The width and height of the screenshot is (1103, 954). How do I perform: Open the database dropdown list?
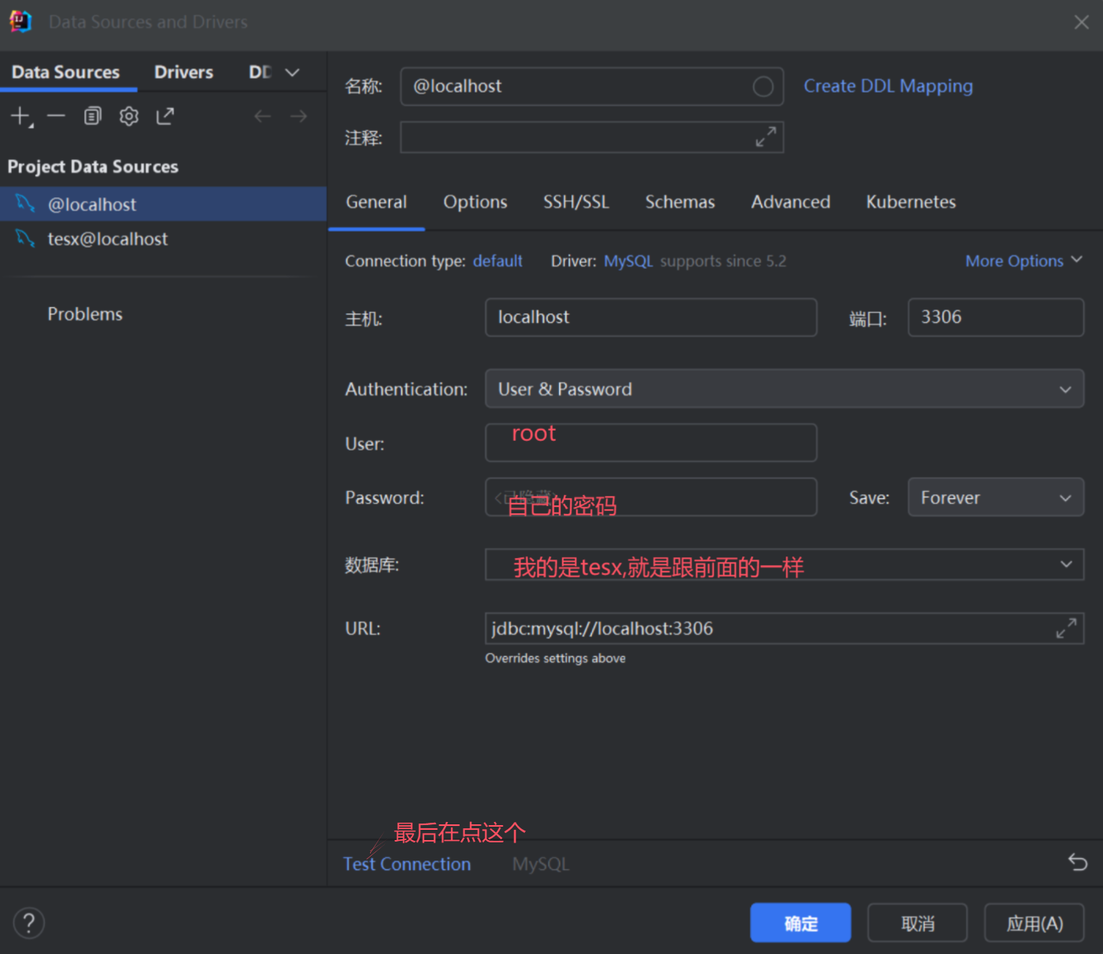[x=1066, y=564]
